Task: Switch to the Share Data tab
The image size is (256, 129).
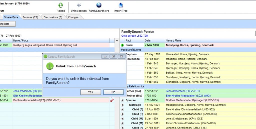Action: [11, 17]
